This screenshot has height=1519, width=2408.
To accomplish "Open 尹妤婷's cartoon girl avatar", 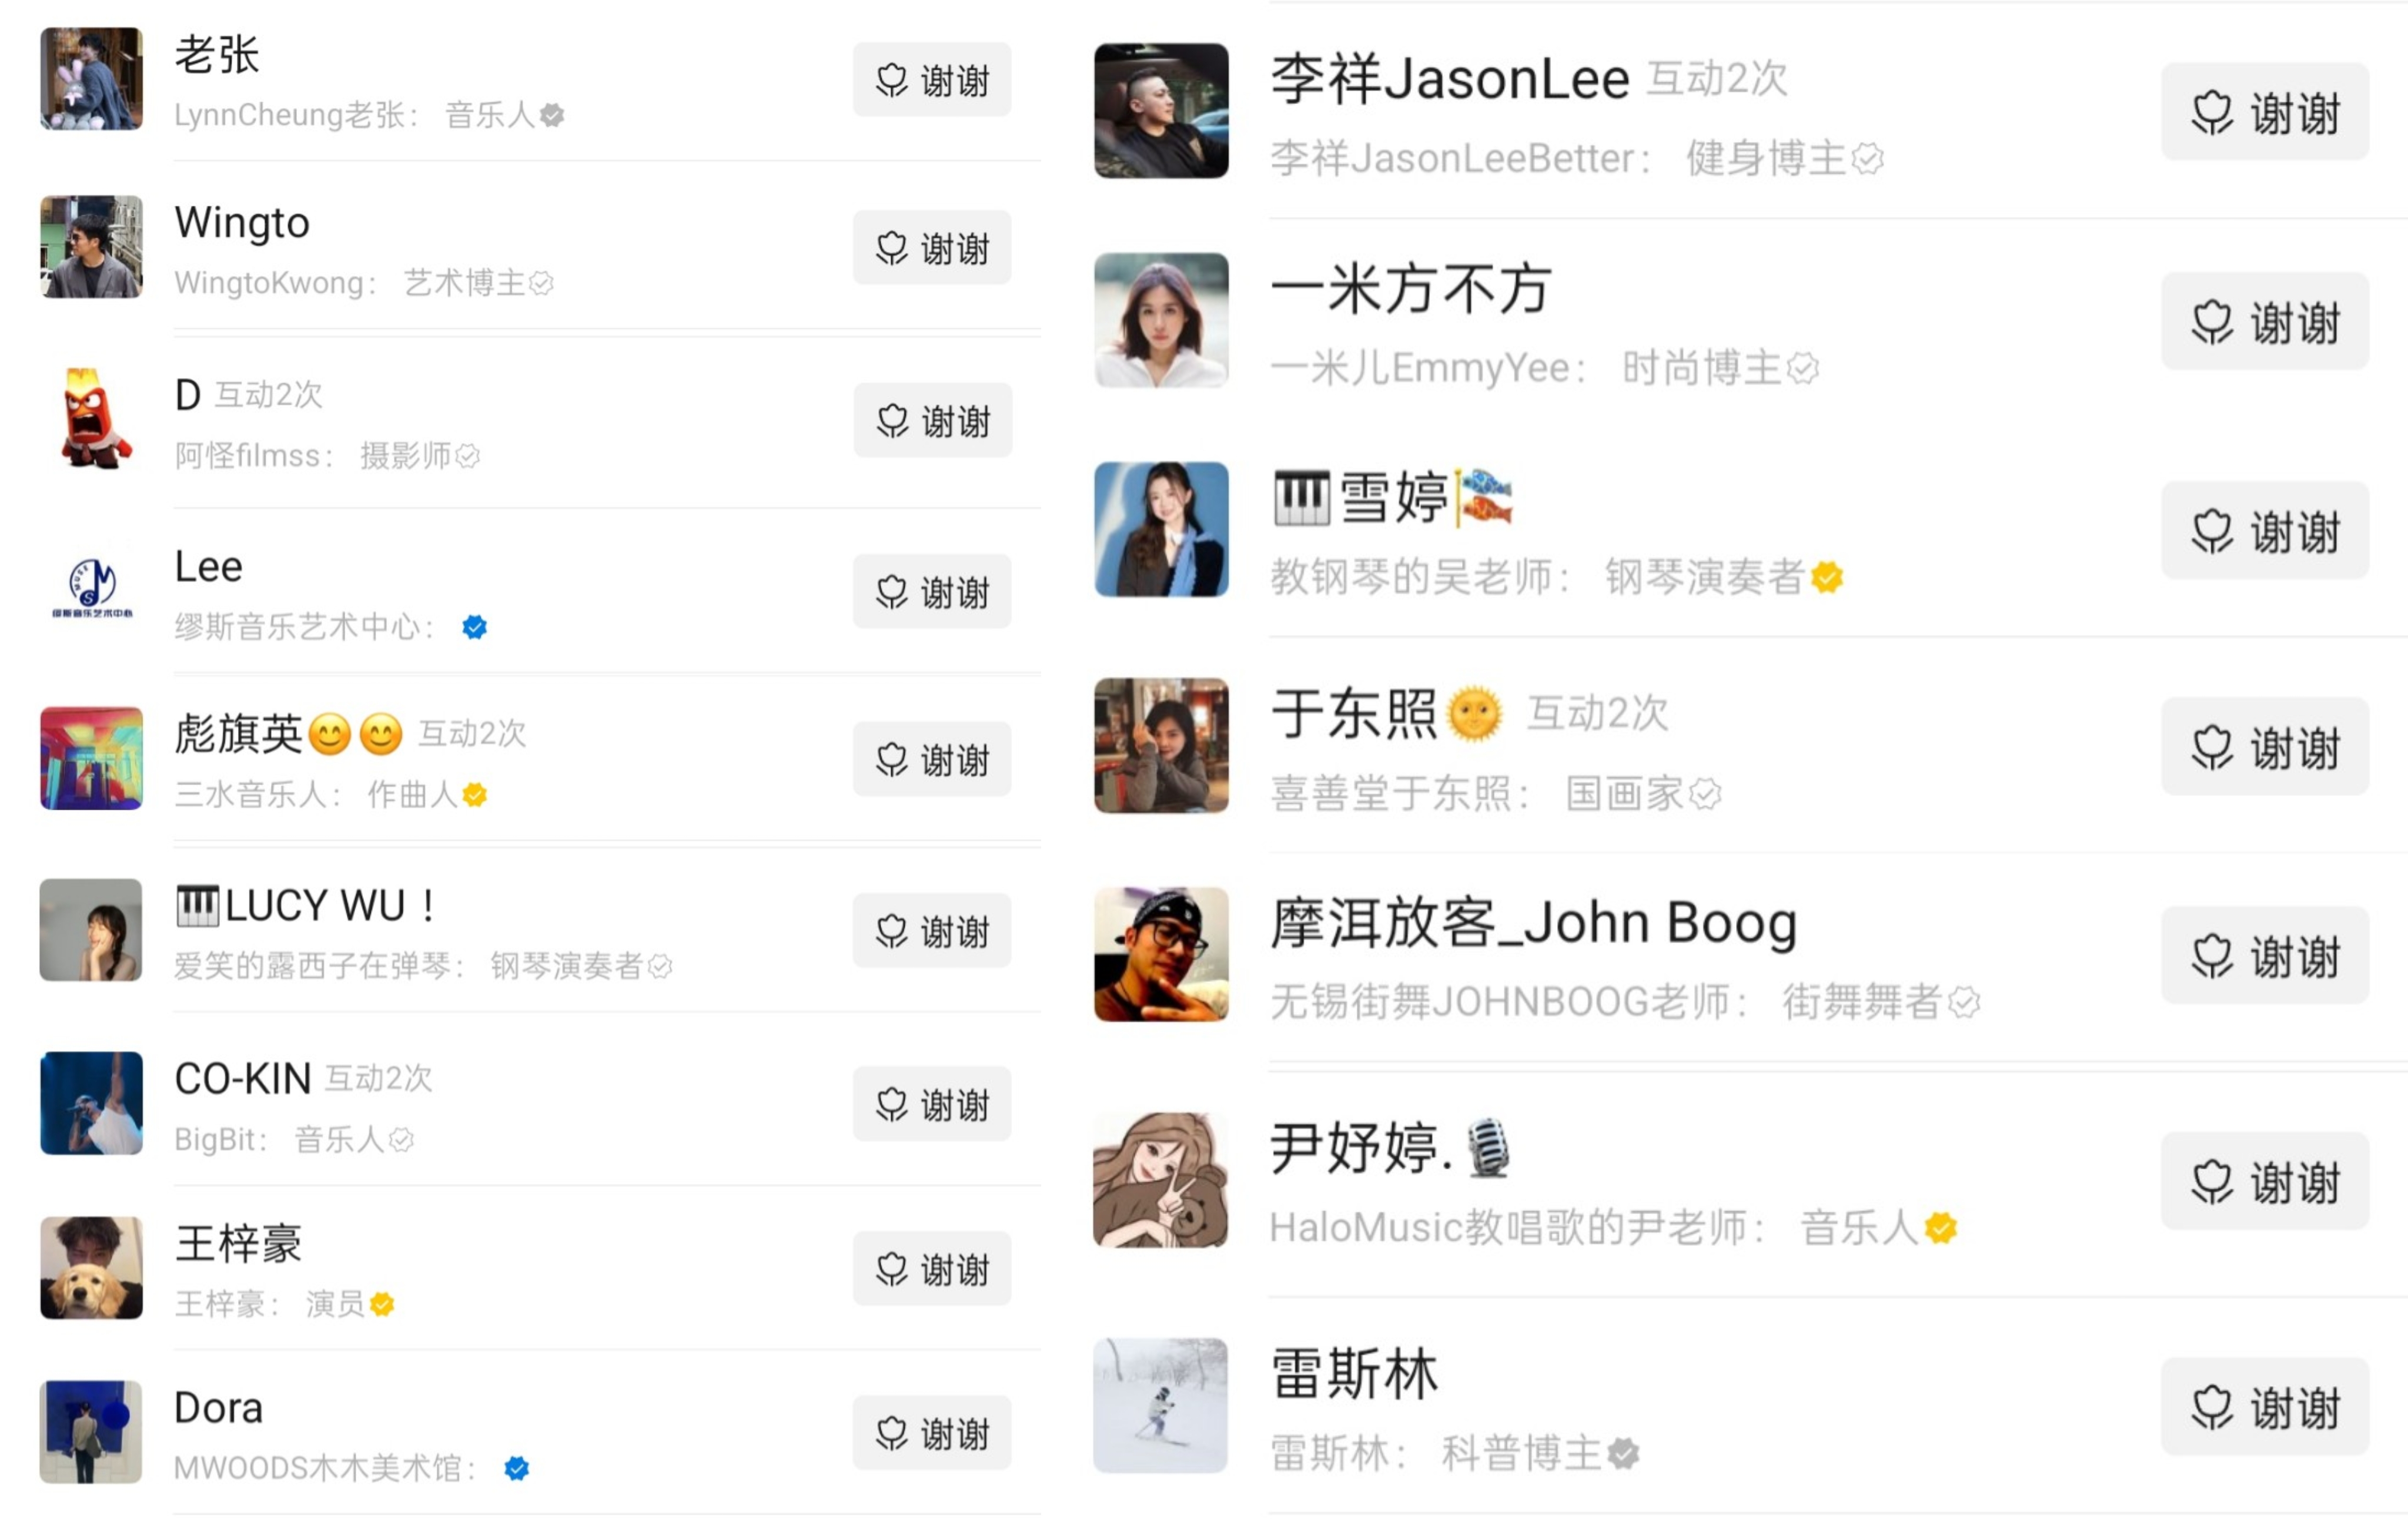I will pos(1160,1180).
